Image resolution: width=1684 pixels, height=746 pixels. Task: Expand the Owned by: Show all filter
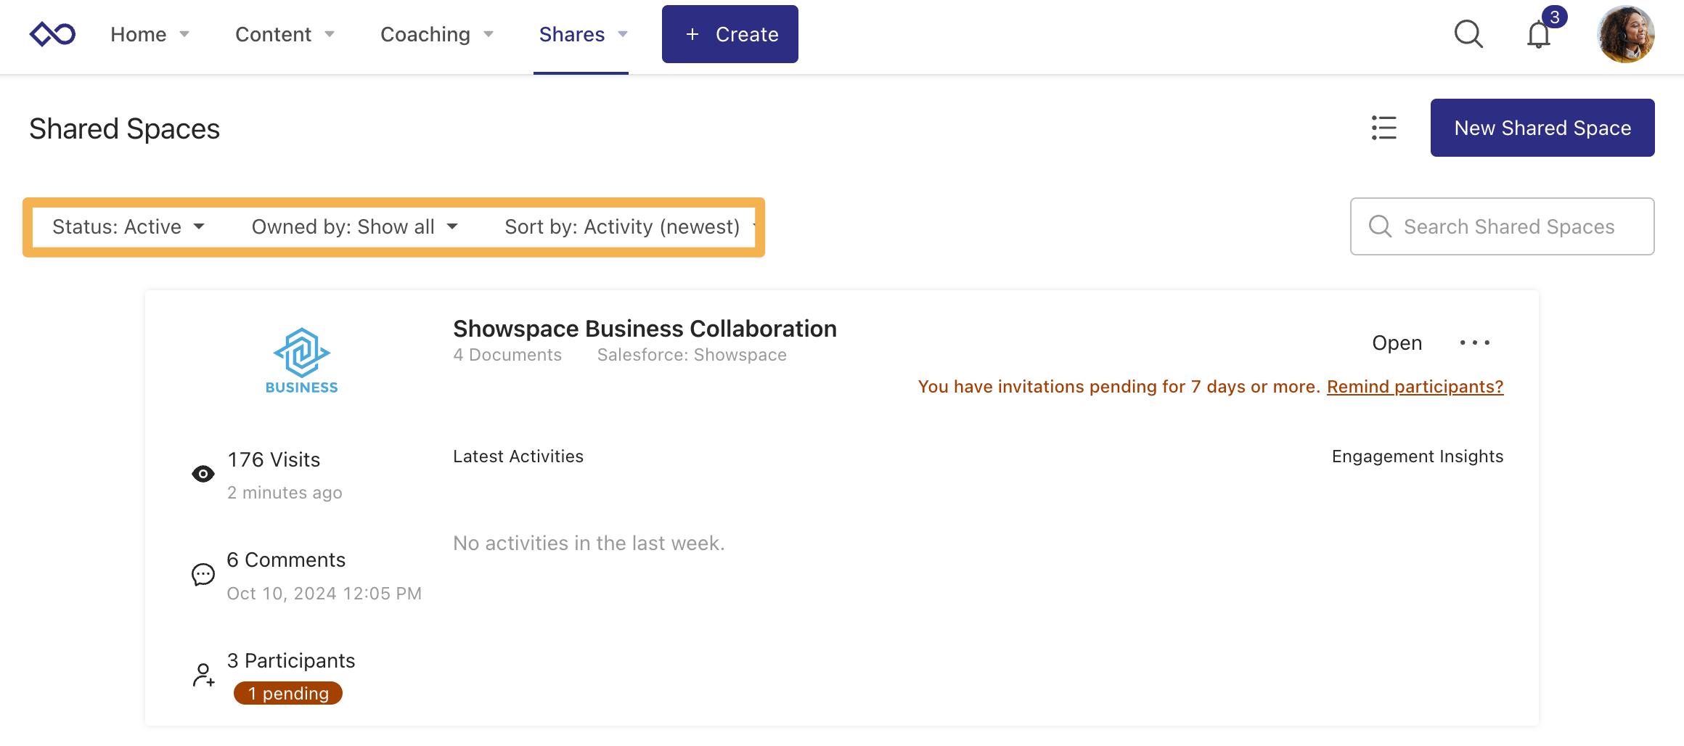[354, 227]
